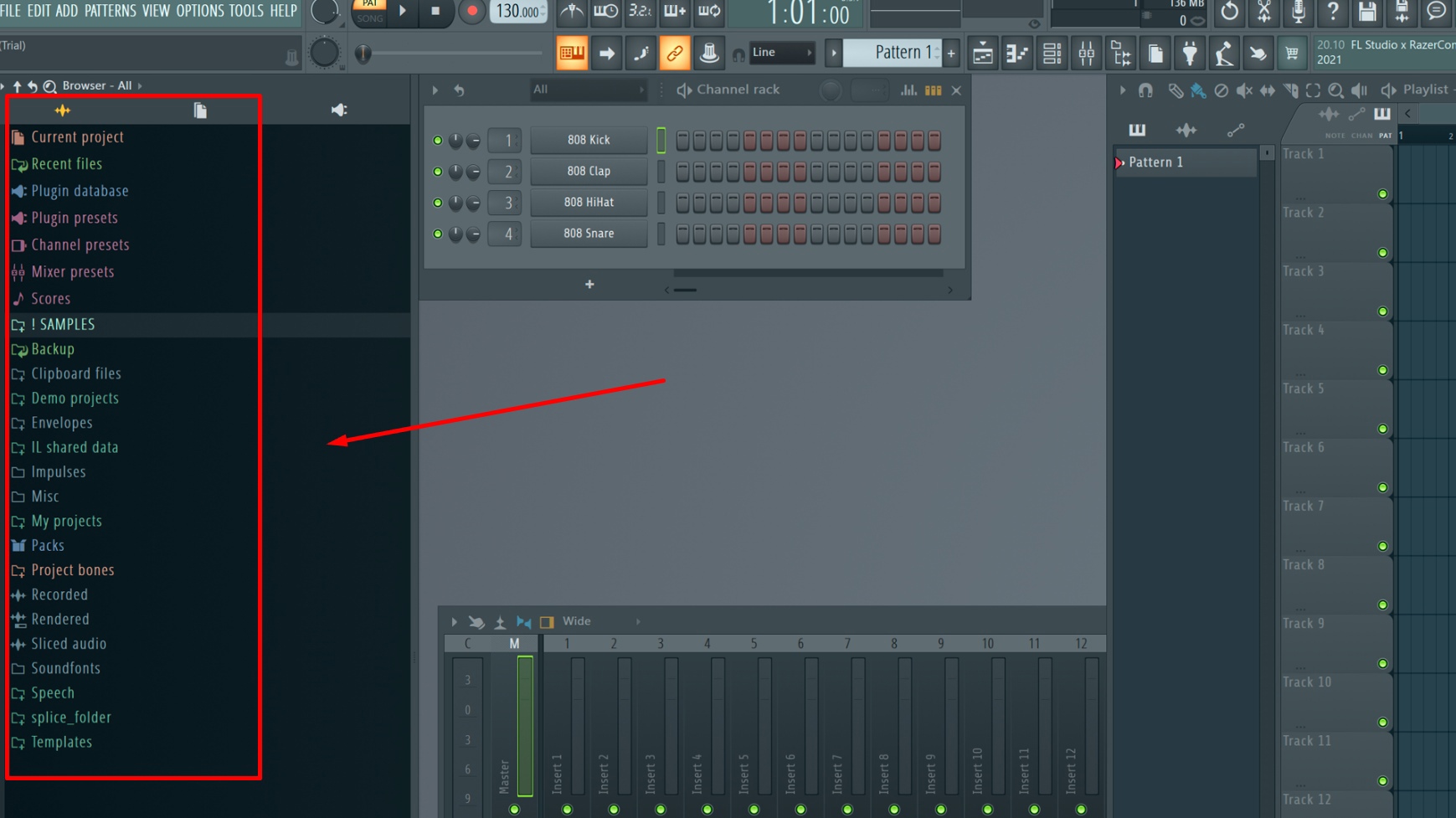
Task: Start playback with the play button
Action: pos(403,12)
